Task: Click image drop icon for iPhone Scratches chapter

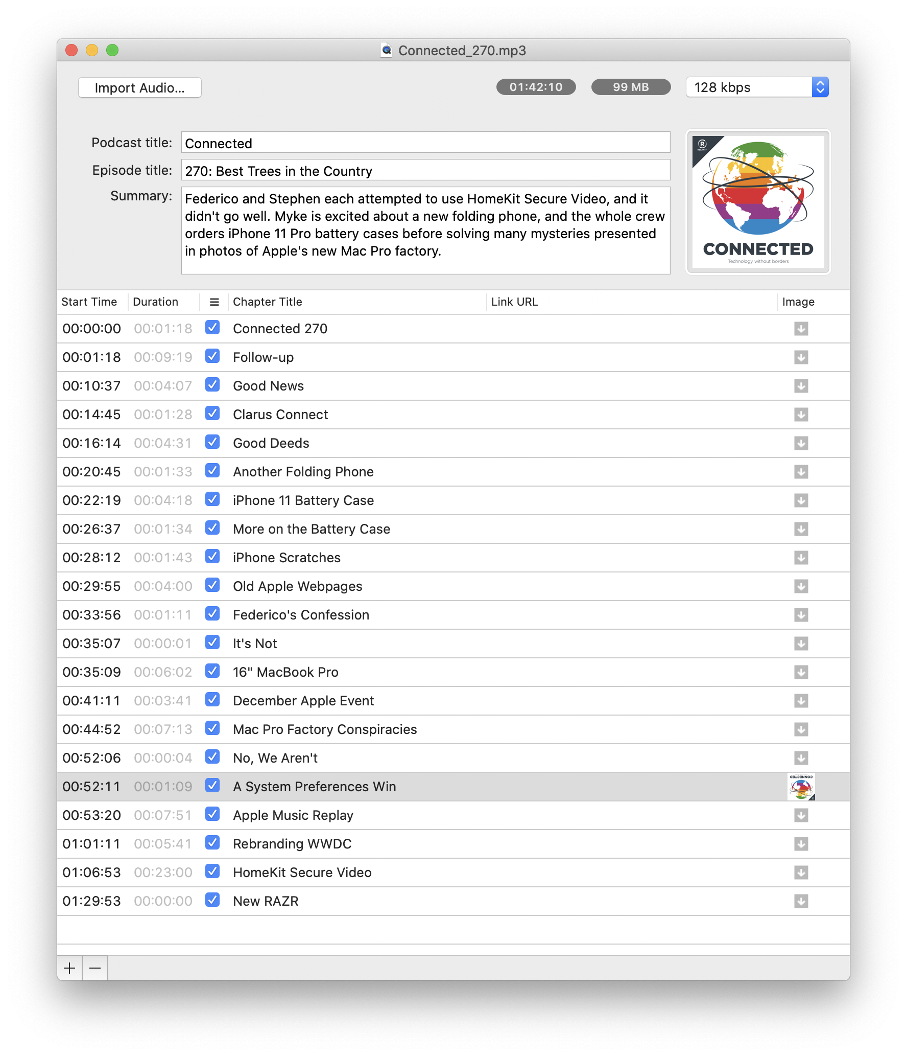Action: pyautogui.click(x=801, y=558)
